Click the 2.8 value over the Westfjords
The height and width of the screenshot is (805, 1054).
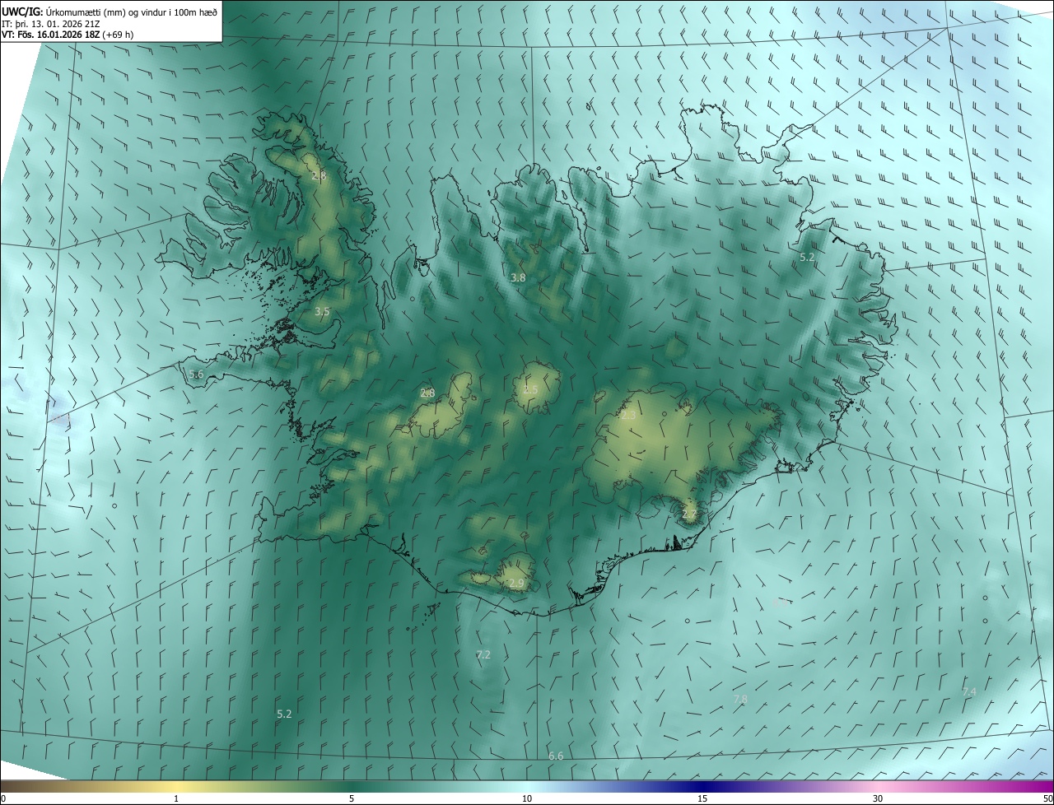tap(319, 175)
